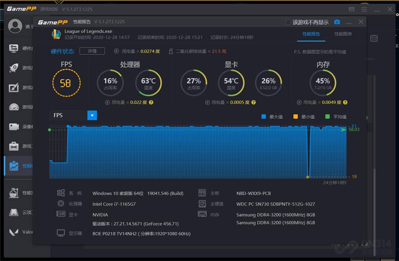Click the hard disk icon in specs

[202, 204]
